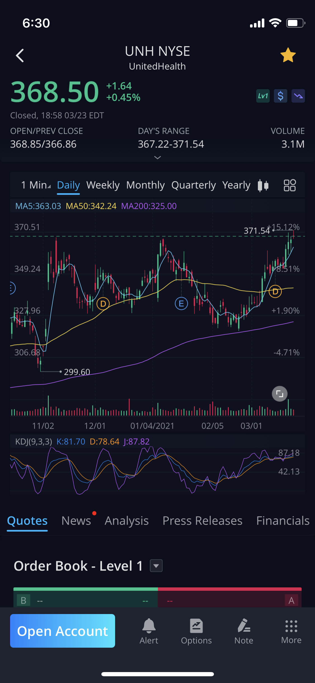Tap the Lv1 quote level badge

(263, 96)
